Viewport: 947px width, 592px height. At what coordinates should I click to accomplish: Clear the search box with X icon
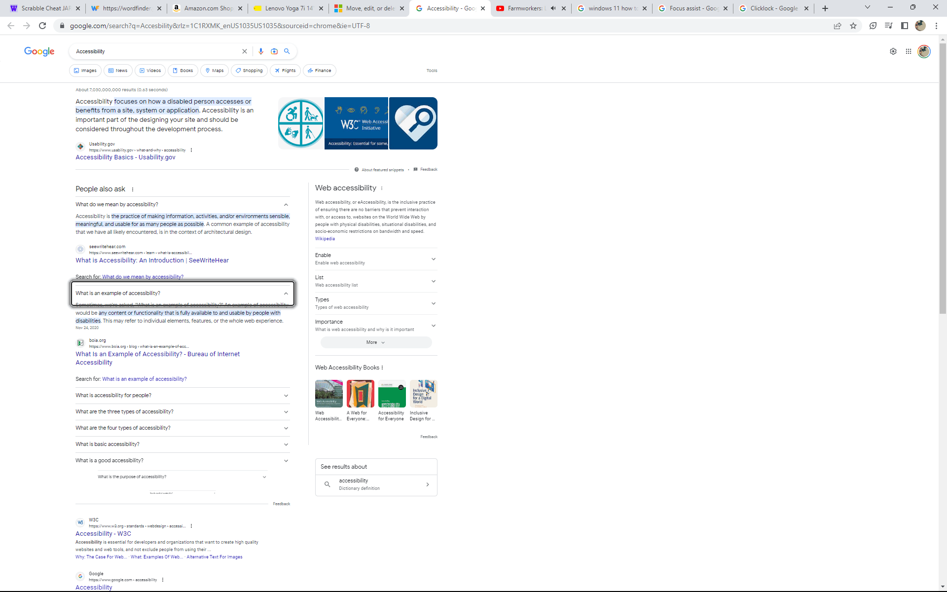coord(244,51)
